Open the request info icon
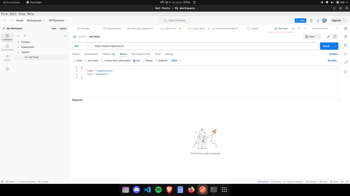Viewport: 350px width, 196px height. (346, 71)
